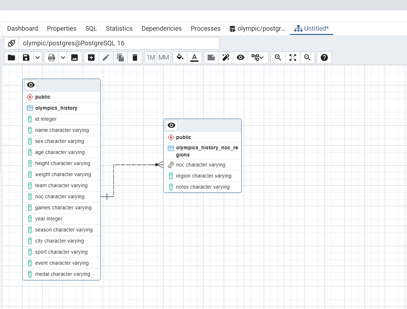Zoom the diagram to fit the screen
407x309 pixels.
click(292, 58)
